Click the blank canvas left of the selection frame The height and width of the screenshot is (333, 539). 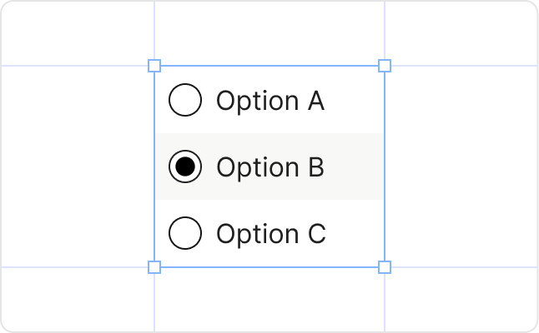pyautogui.click(x=77, y=166)
